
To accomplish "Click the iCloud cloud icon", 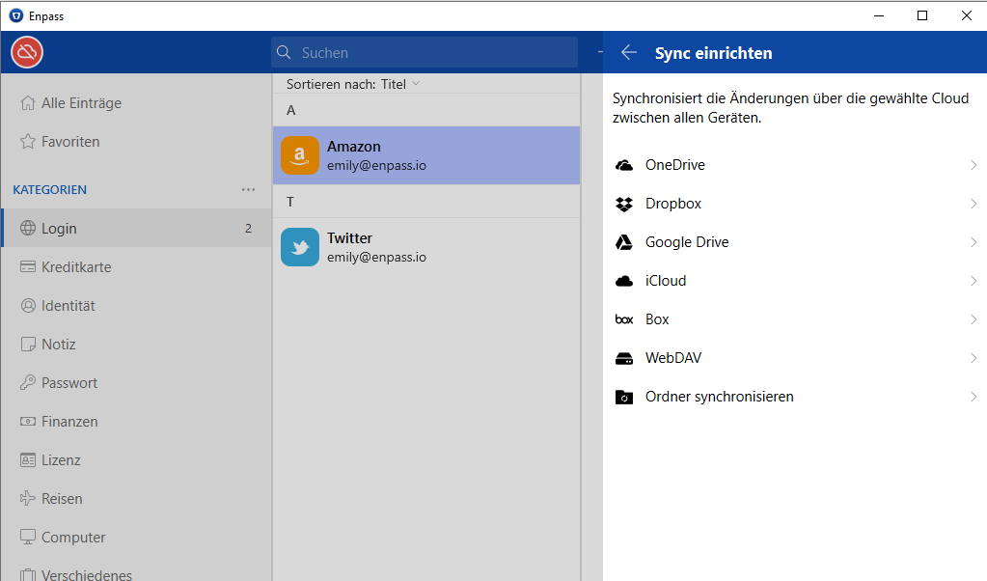I will (x=624, y=281).
